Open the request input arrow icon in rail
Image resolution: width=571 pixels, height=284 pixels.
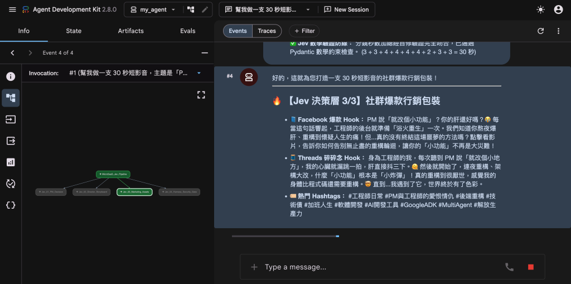11,119
